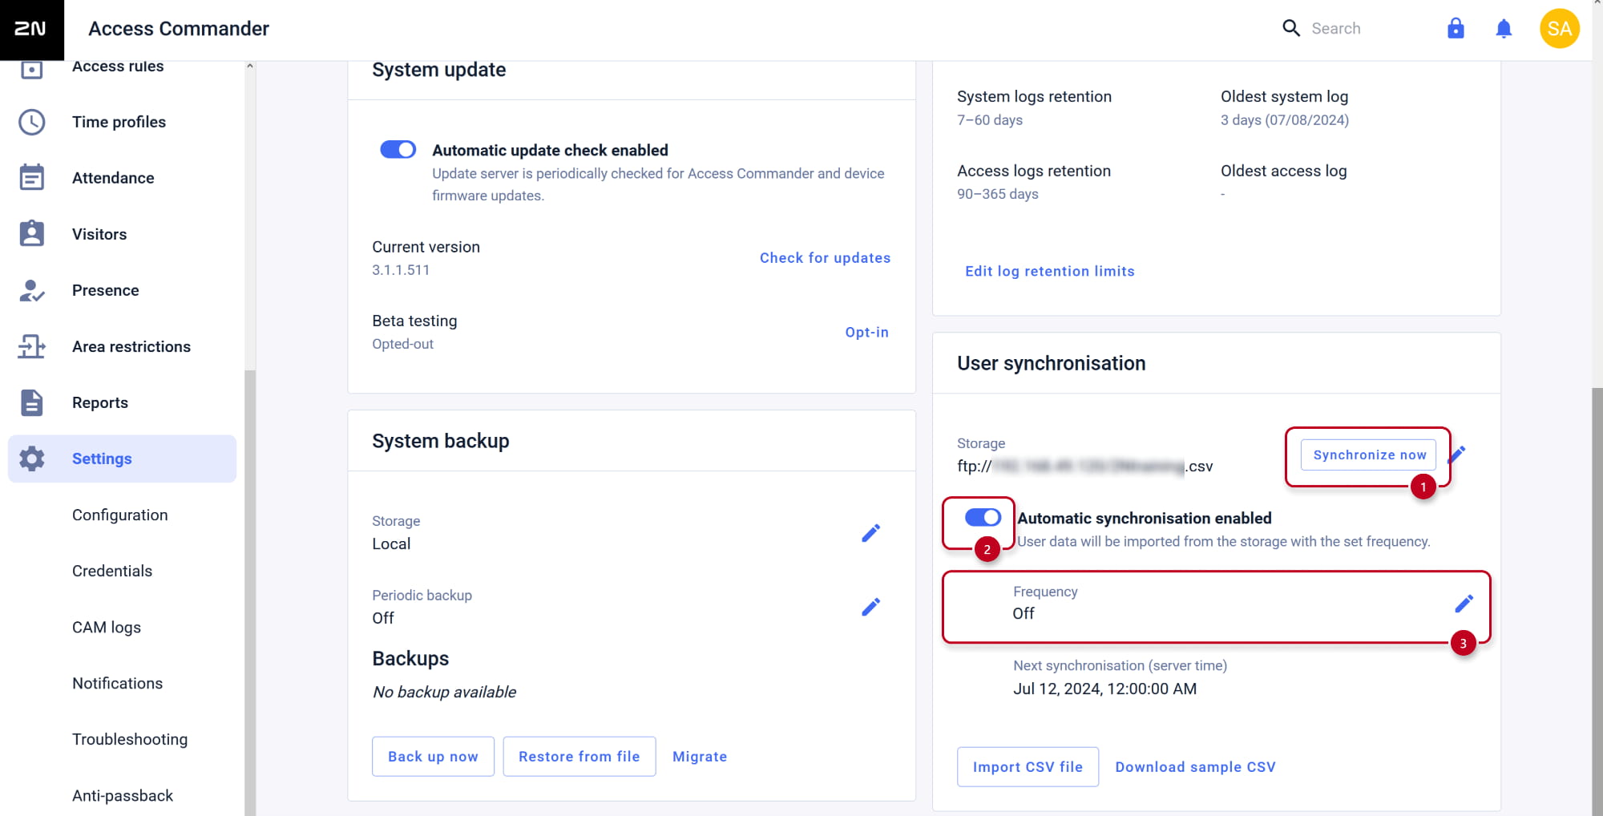
Task: Open Credentials settings submenu
Action: pyautogui.click(x=112, y=571)
